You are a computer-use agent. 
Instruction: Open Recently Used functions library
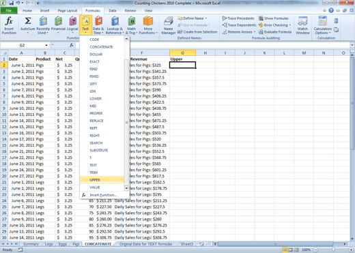(x=43, y=25)
